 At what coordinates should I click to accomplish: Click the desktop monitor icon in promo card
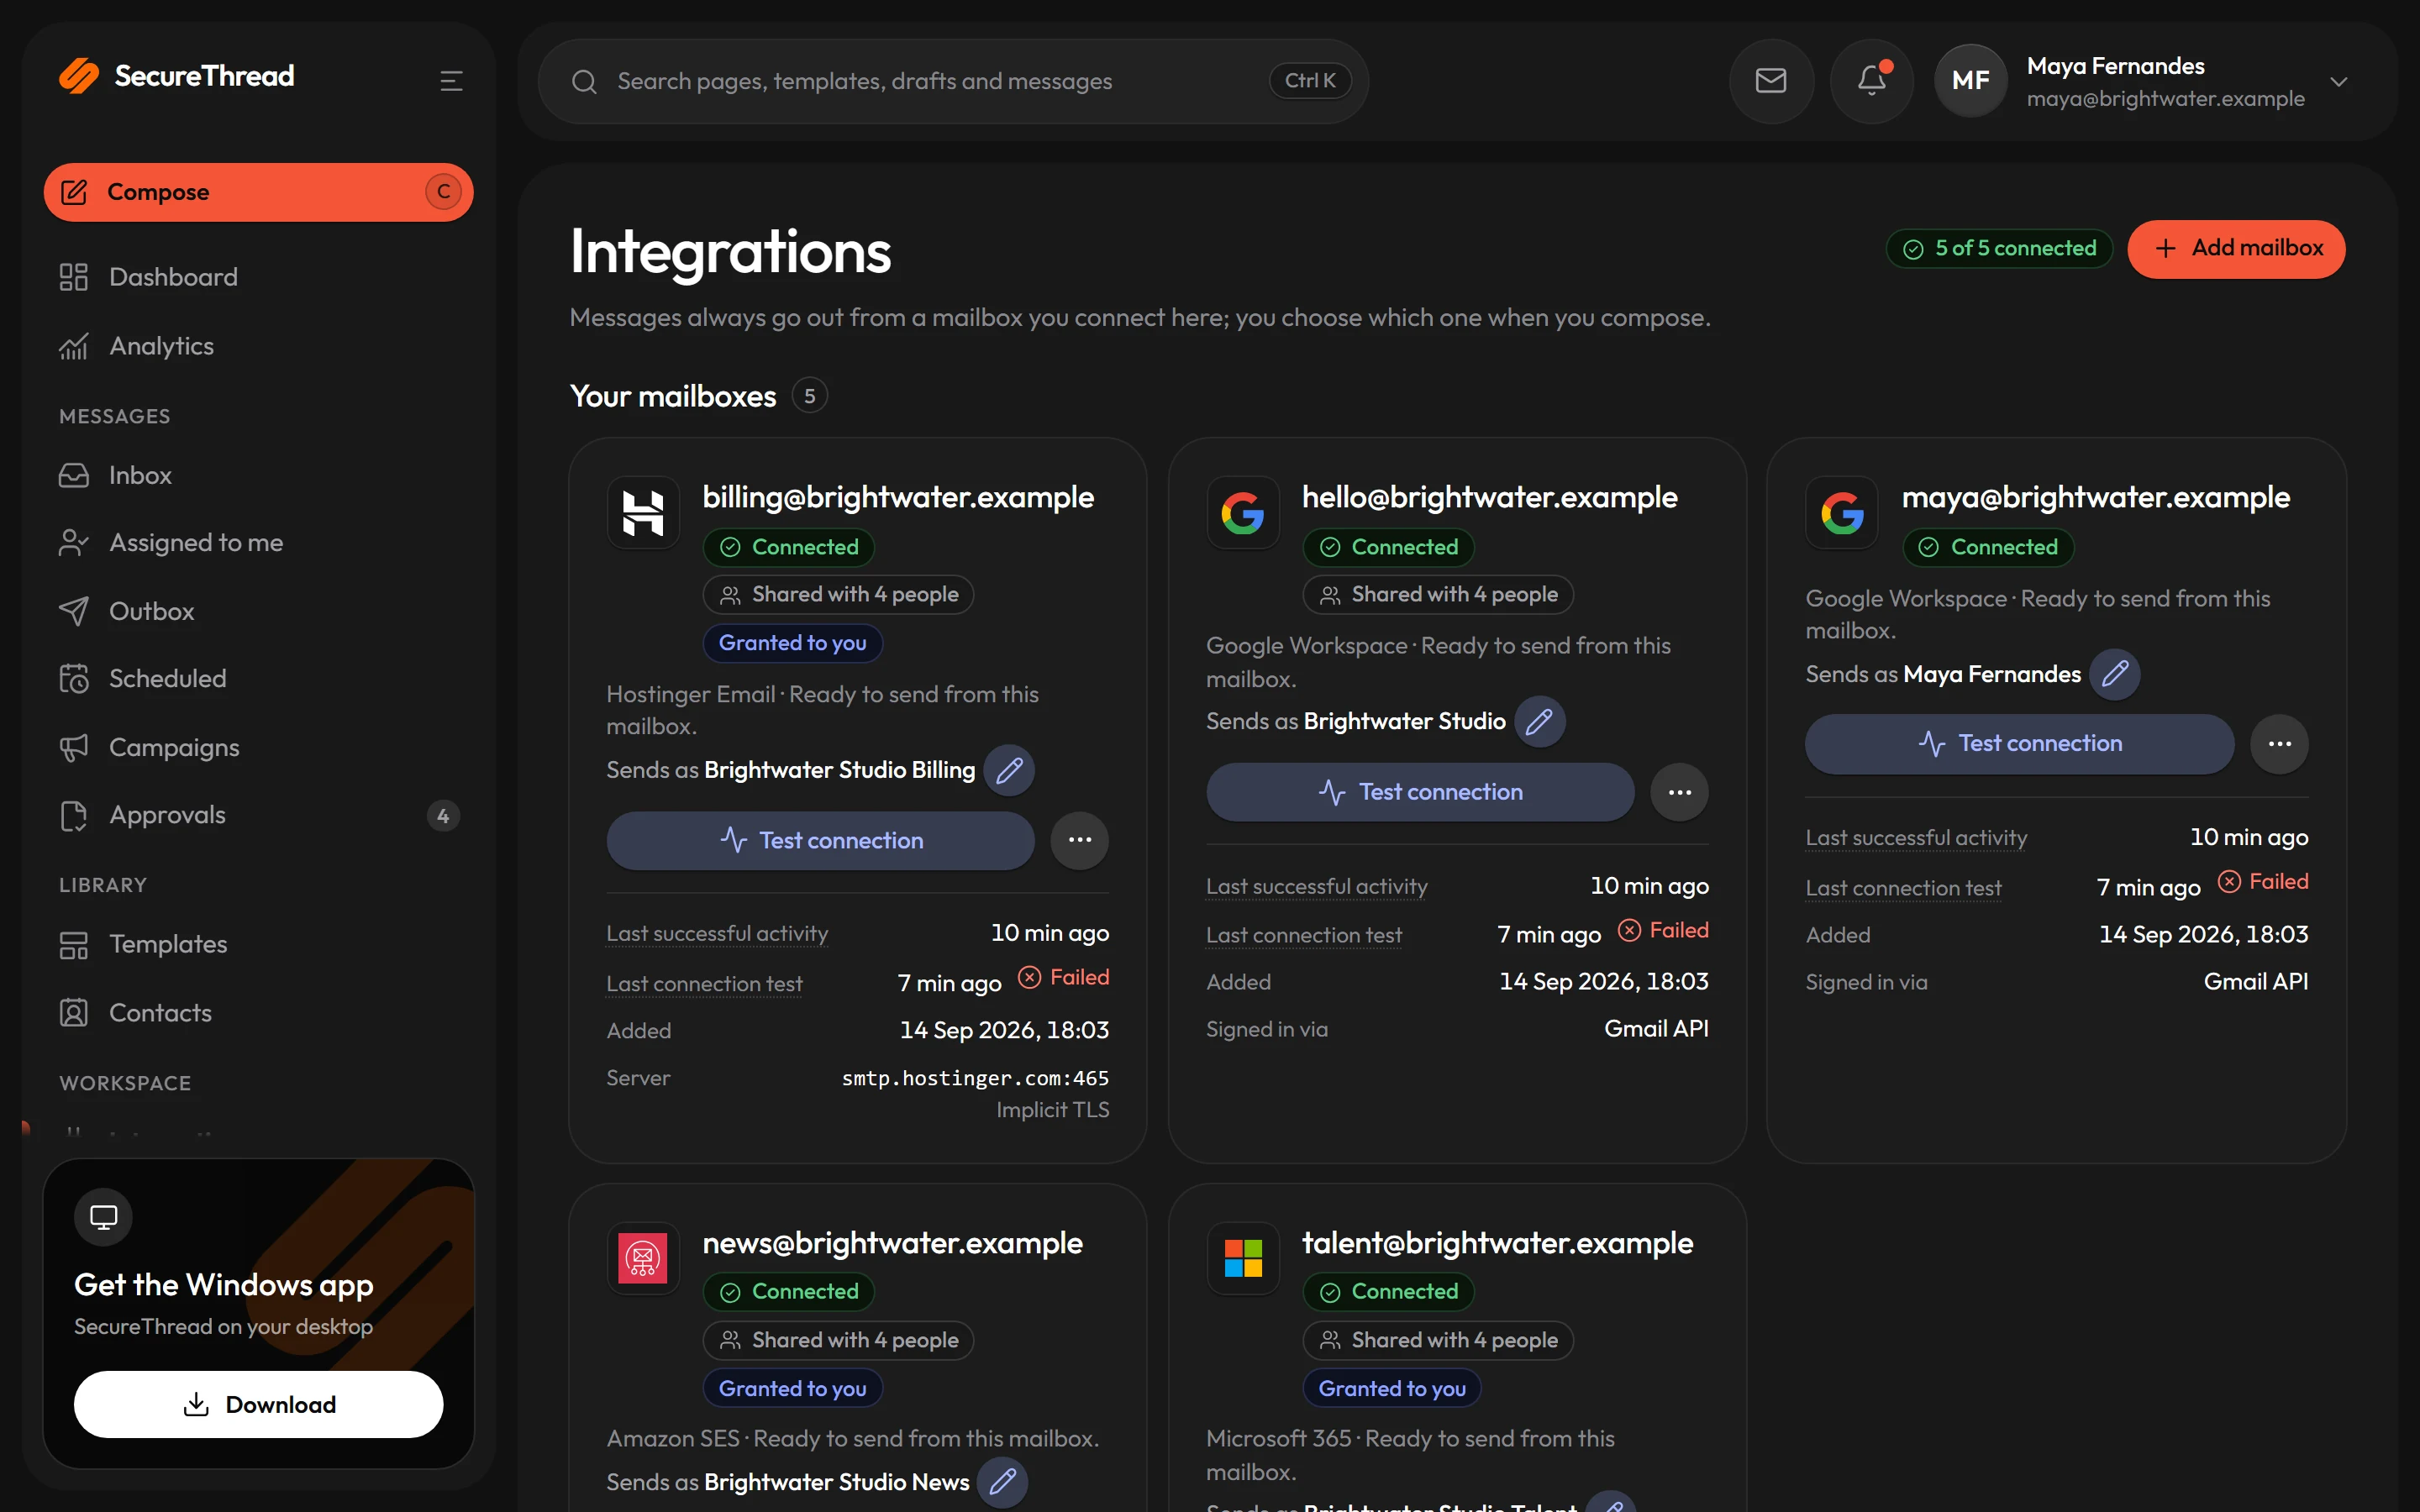pyautogui.click(x=103, y=1217)
